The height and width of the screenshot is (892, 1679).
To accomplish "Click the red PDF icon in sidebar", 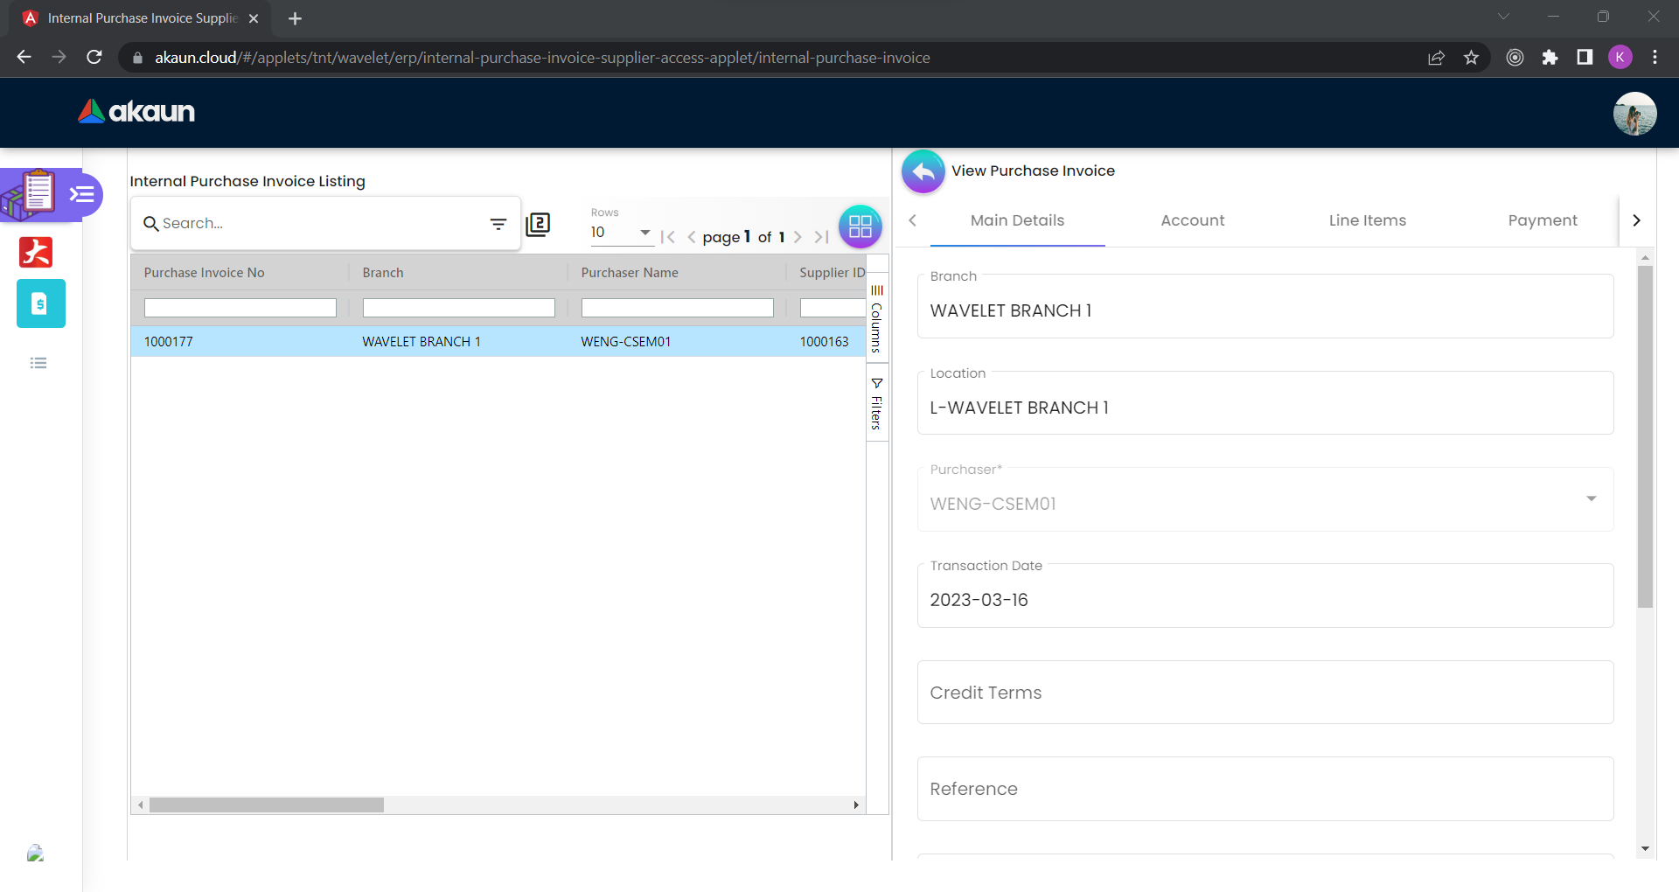I will coord(36,252).
